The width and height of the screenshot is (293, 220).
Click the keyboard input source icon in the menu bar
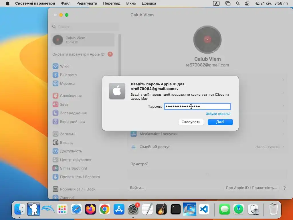click(x=216, y=3)
